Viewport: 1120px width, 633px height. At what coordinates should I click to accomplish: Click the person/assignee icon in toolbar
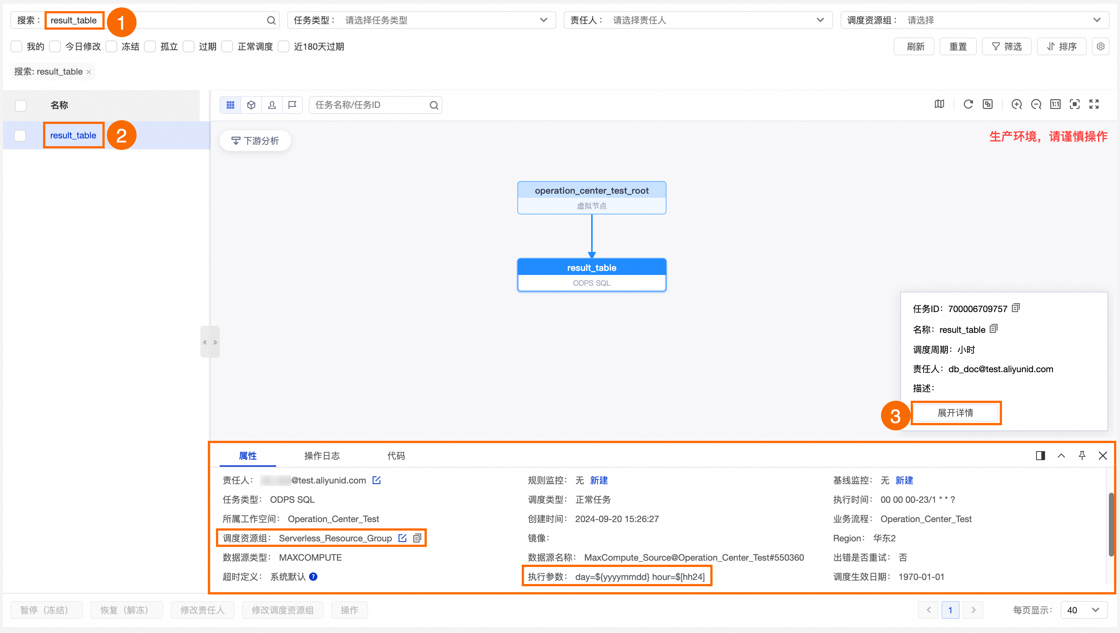pos(272,105)
